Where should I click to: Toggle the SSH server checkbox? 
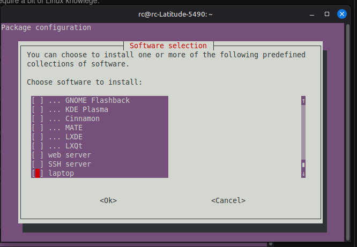pyautogui.click(x=38, y=164)
